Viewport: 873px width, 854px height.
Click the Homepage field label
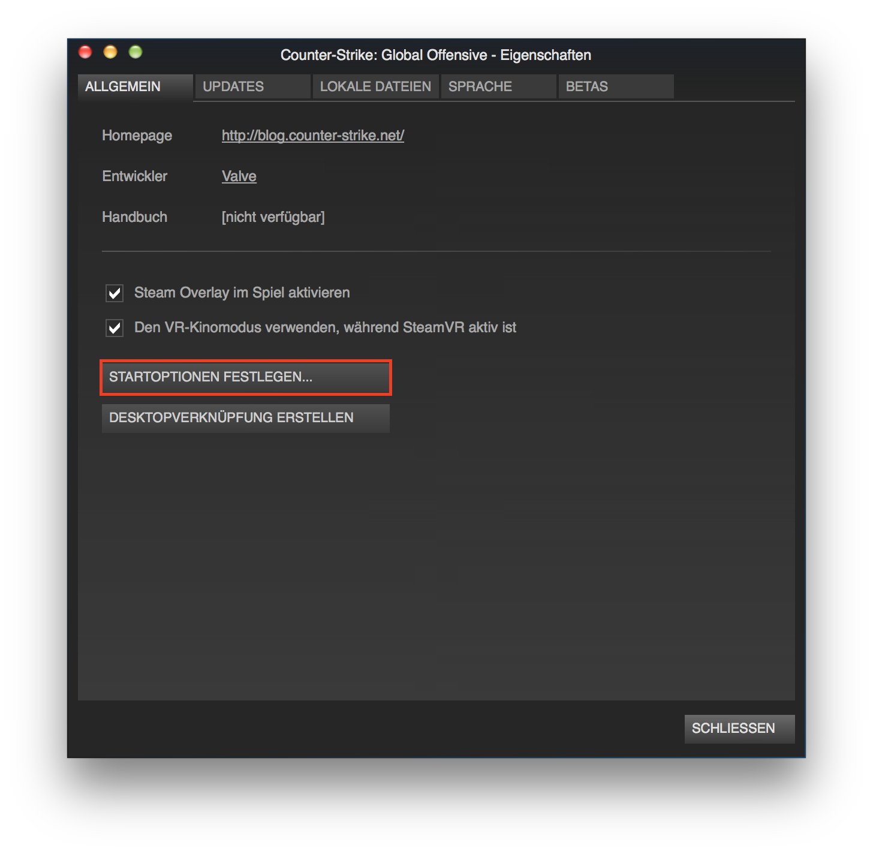click(137, 136)
